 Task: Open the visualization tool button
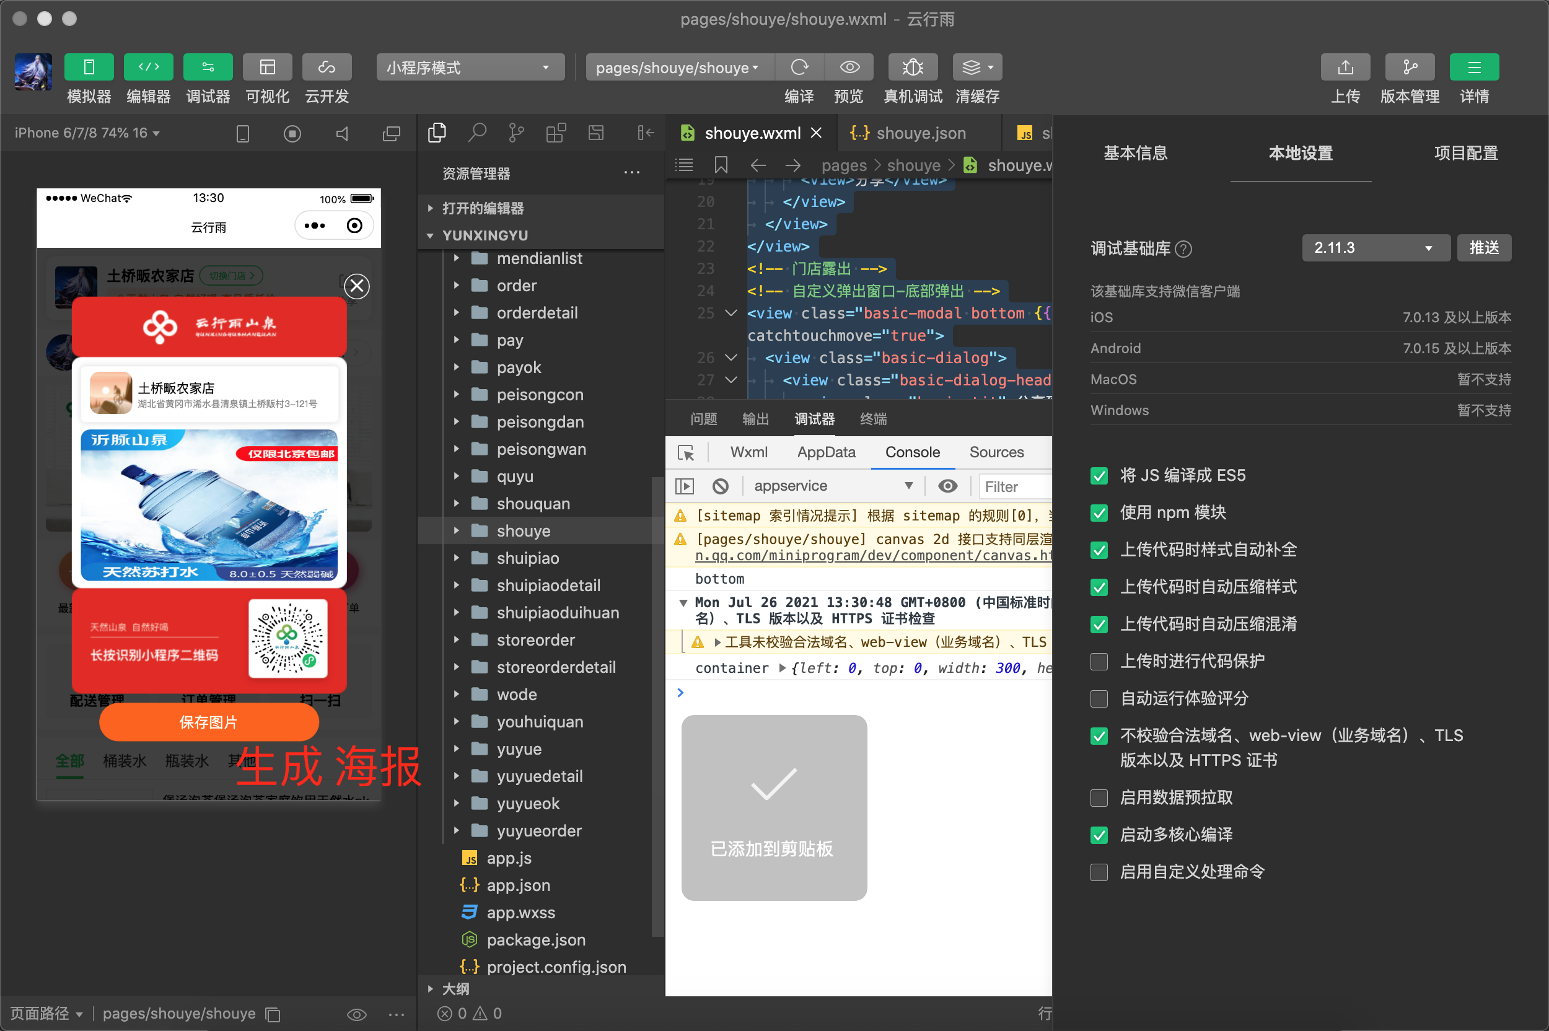coord(268,67)
